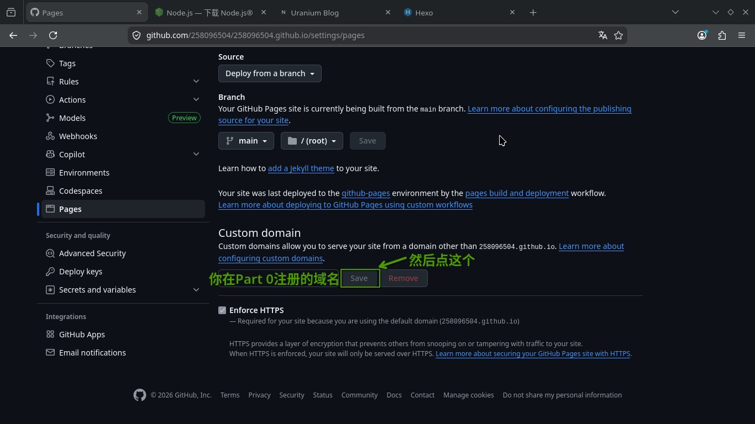Expand the Rules section chevron

tap(196, 82)
